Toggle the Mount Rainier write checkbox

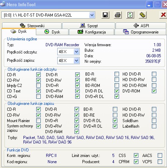38,121
